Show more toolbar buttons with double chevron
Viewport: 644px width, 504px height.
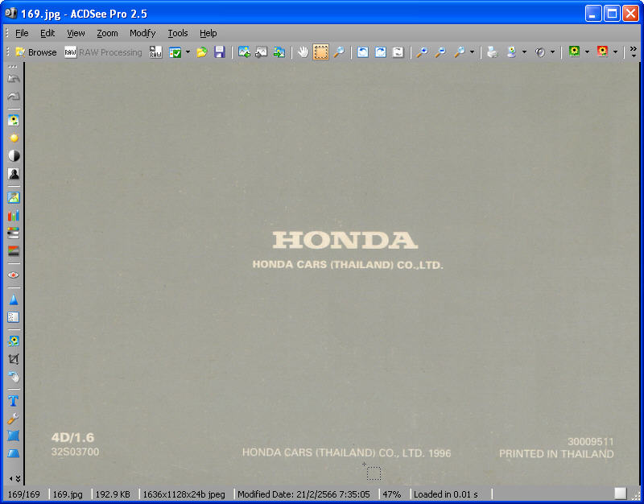pyautogui.click(x=634, y=52)
